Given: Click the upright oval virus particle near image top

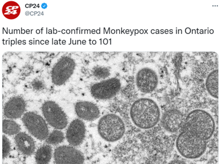Looking at the screenshot, I should [63, 71].
